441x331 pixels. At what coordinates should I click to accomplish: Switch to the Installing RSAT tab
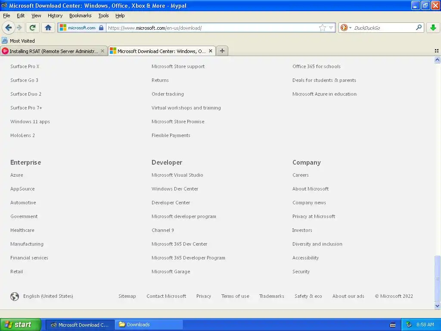click(x=54, y=51)
